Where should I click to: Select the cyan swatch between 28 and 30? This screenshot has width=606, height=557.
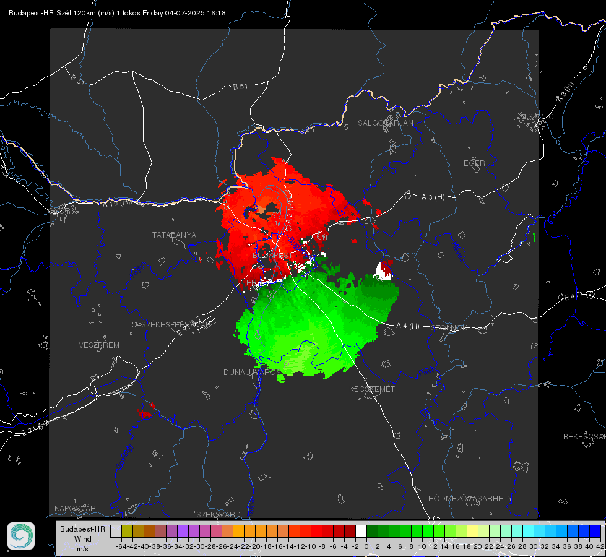pyautogui.click(x=528, y=531)
